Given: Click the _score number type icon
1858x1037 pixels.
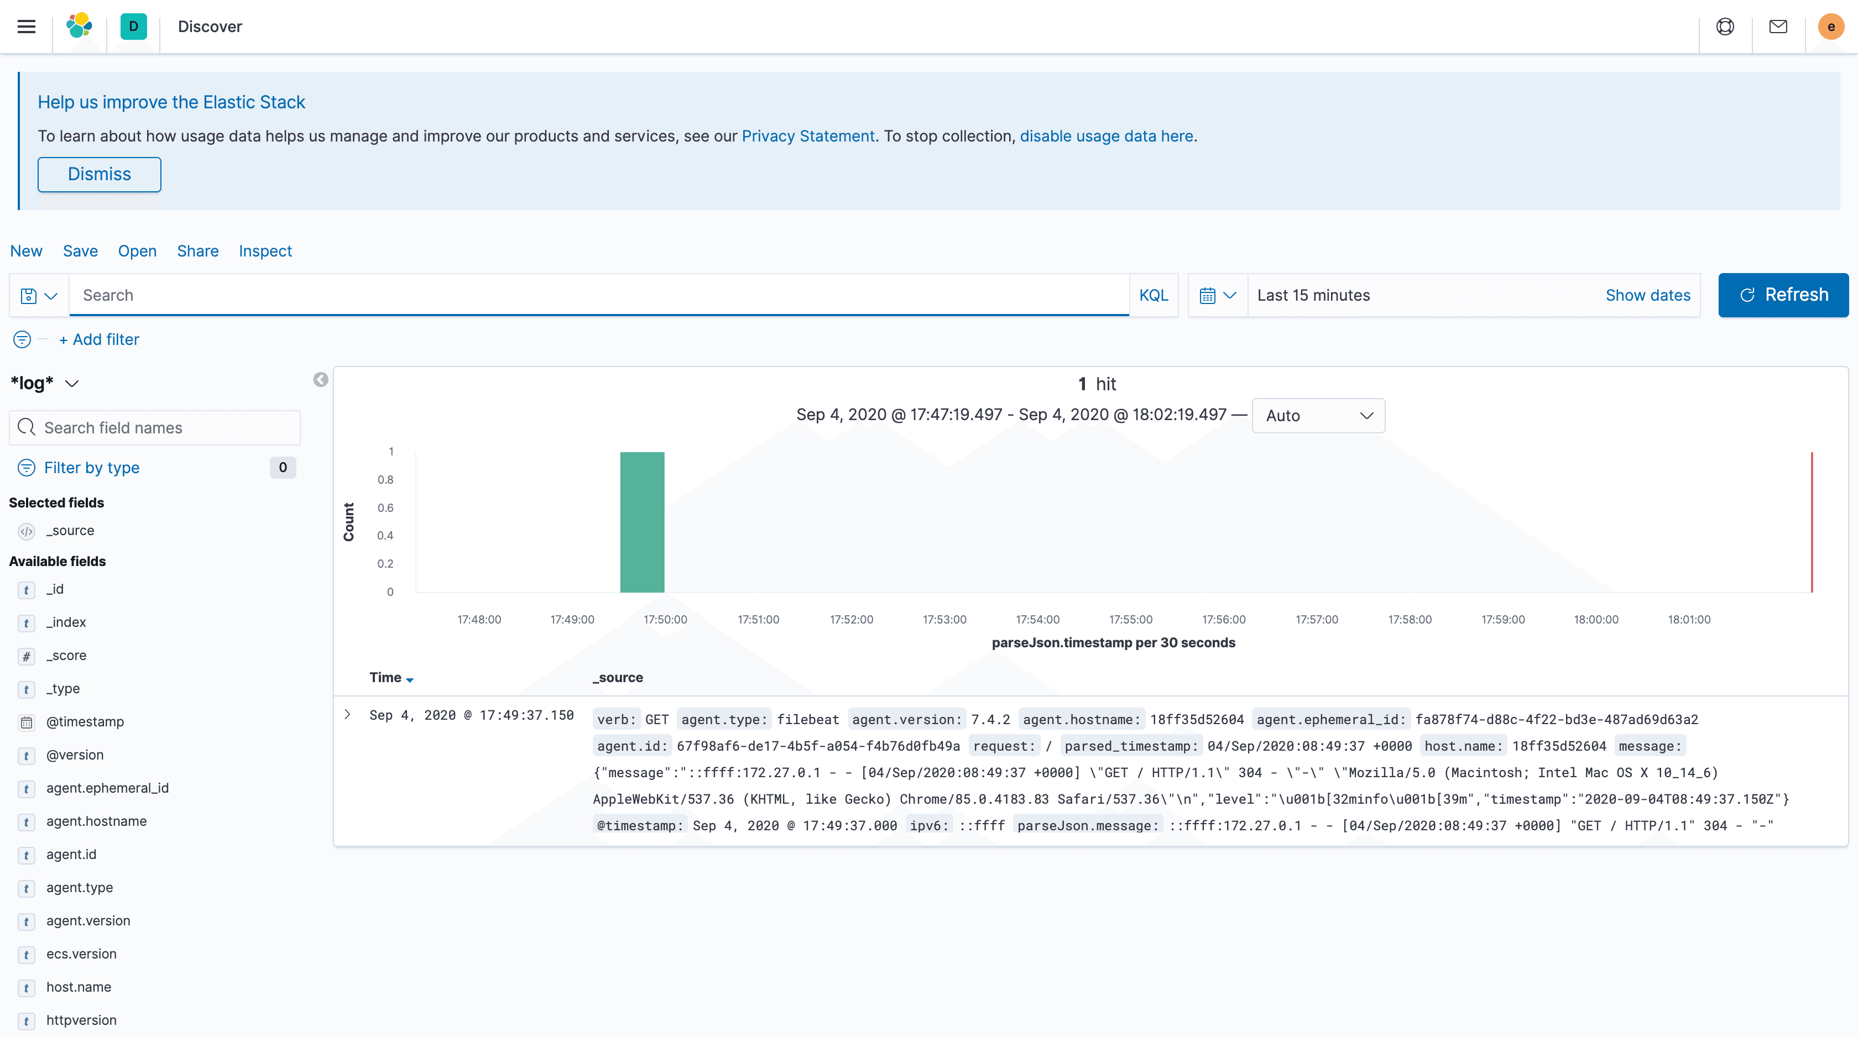Looking at the screenshot, I should [x=27, y=656].
